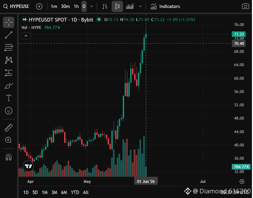The width and height of the screenshot is (253, 198).
Task: Set range to 5D
Action: [35, 192]
